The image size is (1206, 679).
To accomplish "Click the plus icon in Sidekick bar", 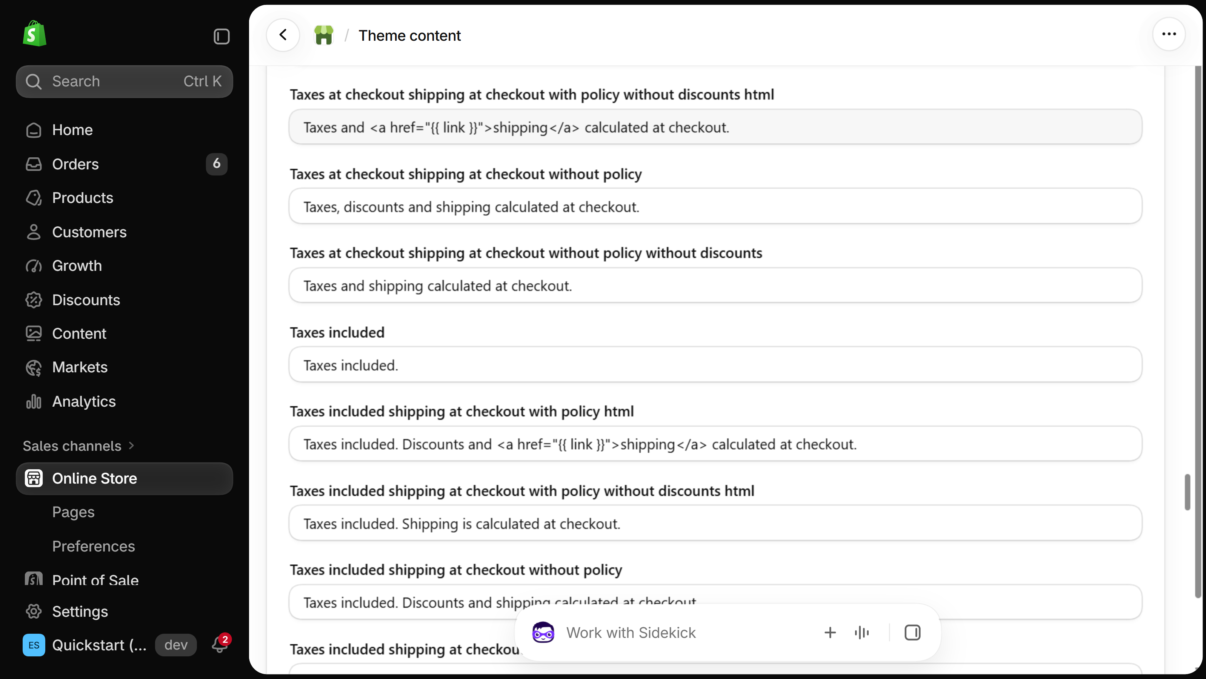I will pos(829,633).
